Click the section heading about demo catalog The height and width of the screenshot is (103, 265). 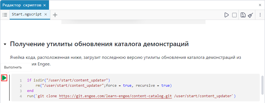pyautogui.click(x=99, y=44)
